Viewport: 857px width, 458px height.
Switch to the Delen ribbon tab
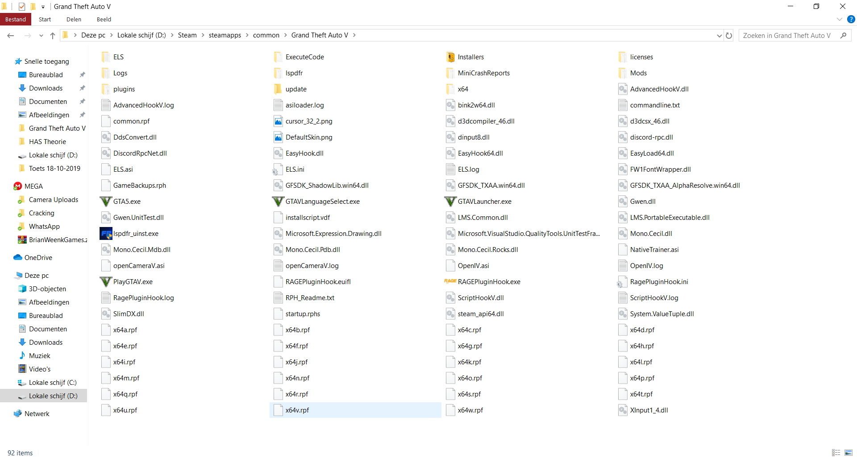(74, 19)
